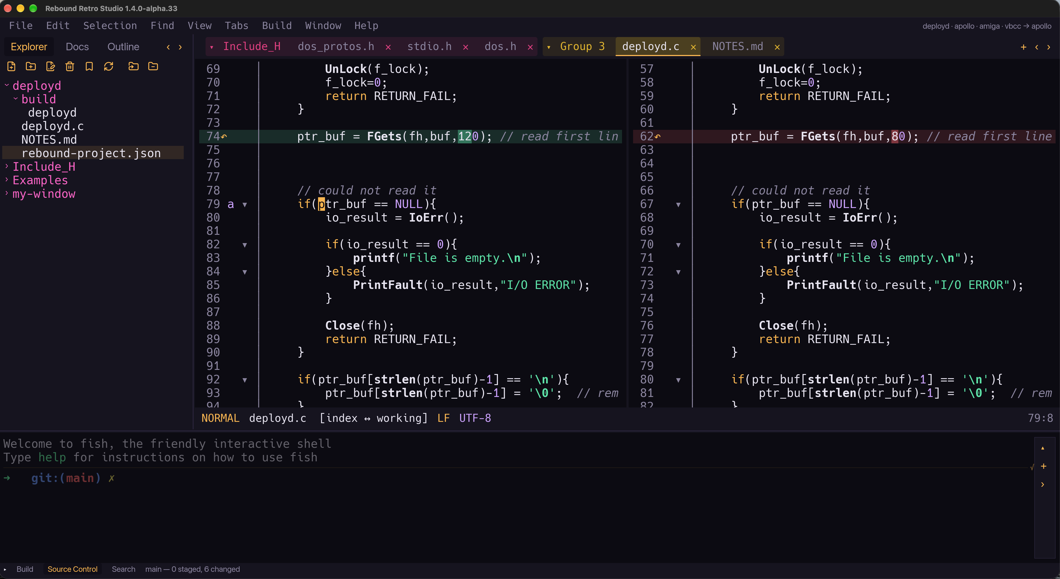Fold the code block at line 92
The image size is (1060, 579).
coord(245,380)
